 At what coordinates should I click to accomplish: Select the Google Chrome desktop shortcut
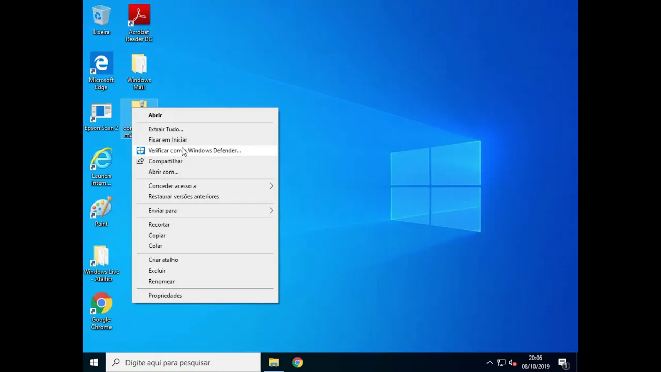101,311
